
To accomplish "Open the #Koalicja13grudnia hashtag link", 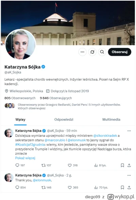I will point(30,145).
